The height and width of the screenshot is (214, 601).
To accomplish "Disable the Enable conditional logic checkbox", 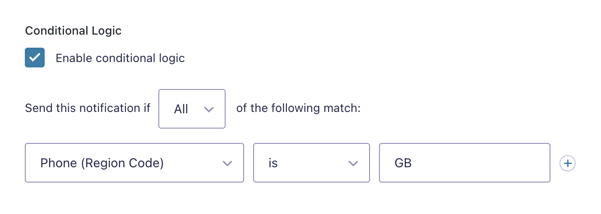I will point(35,58).
